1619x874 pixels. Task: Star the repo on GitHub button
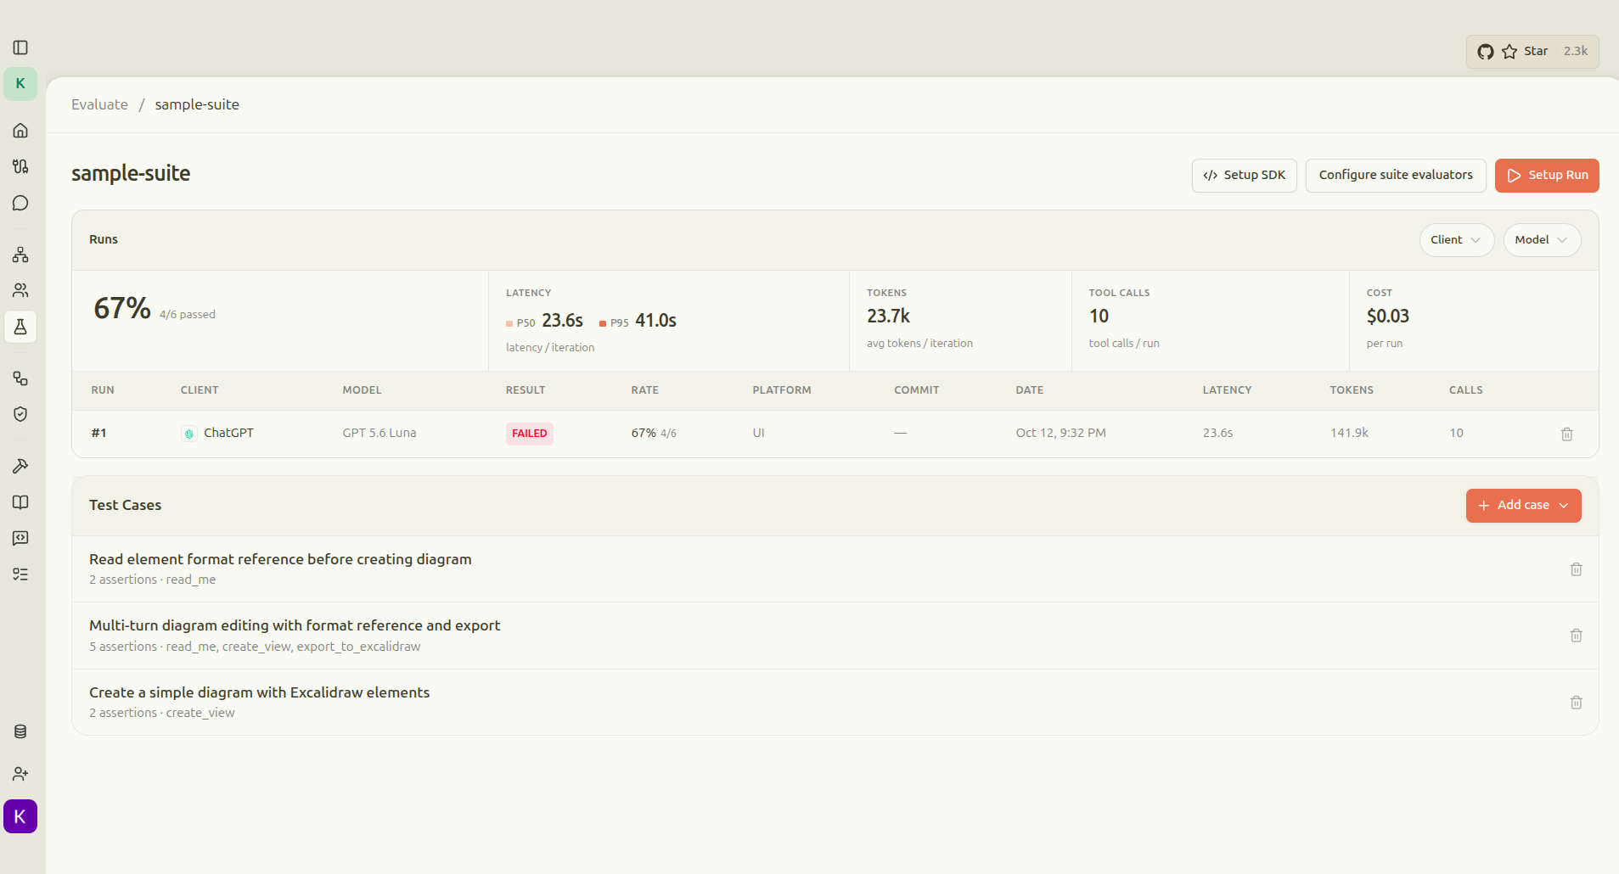point(1532,52)
